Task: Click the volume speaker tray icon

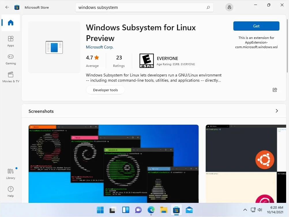Action: click(260, 210)
